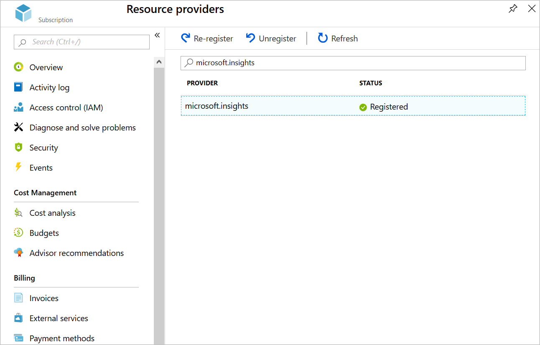This screenshot has width=540, height=345.
Task: Click magnifier icon in provider filter
Action: point(189,62)
